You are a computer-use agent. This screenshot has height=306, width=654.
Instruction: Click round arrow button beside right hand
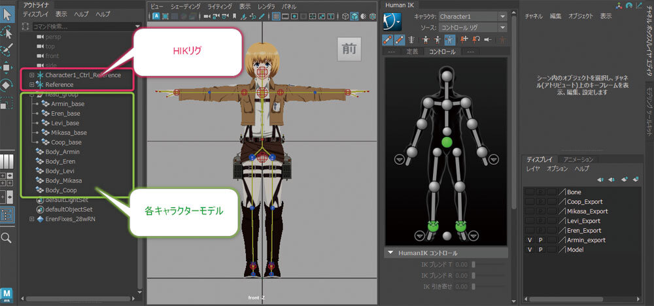pos(399,160)
